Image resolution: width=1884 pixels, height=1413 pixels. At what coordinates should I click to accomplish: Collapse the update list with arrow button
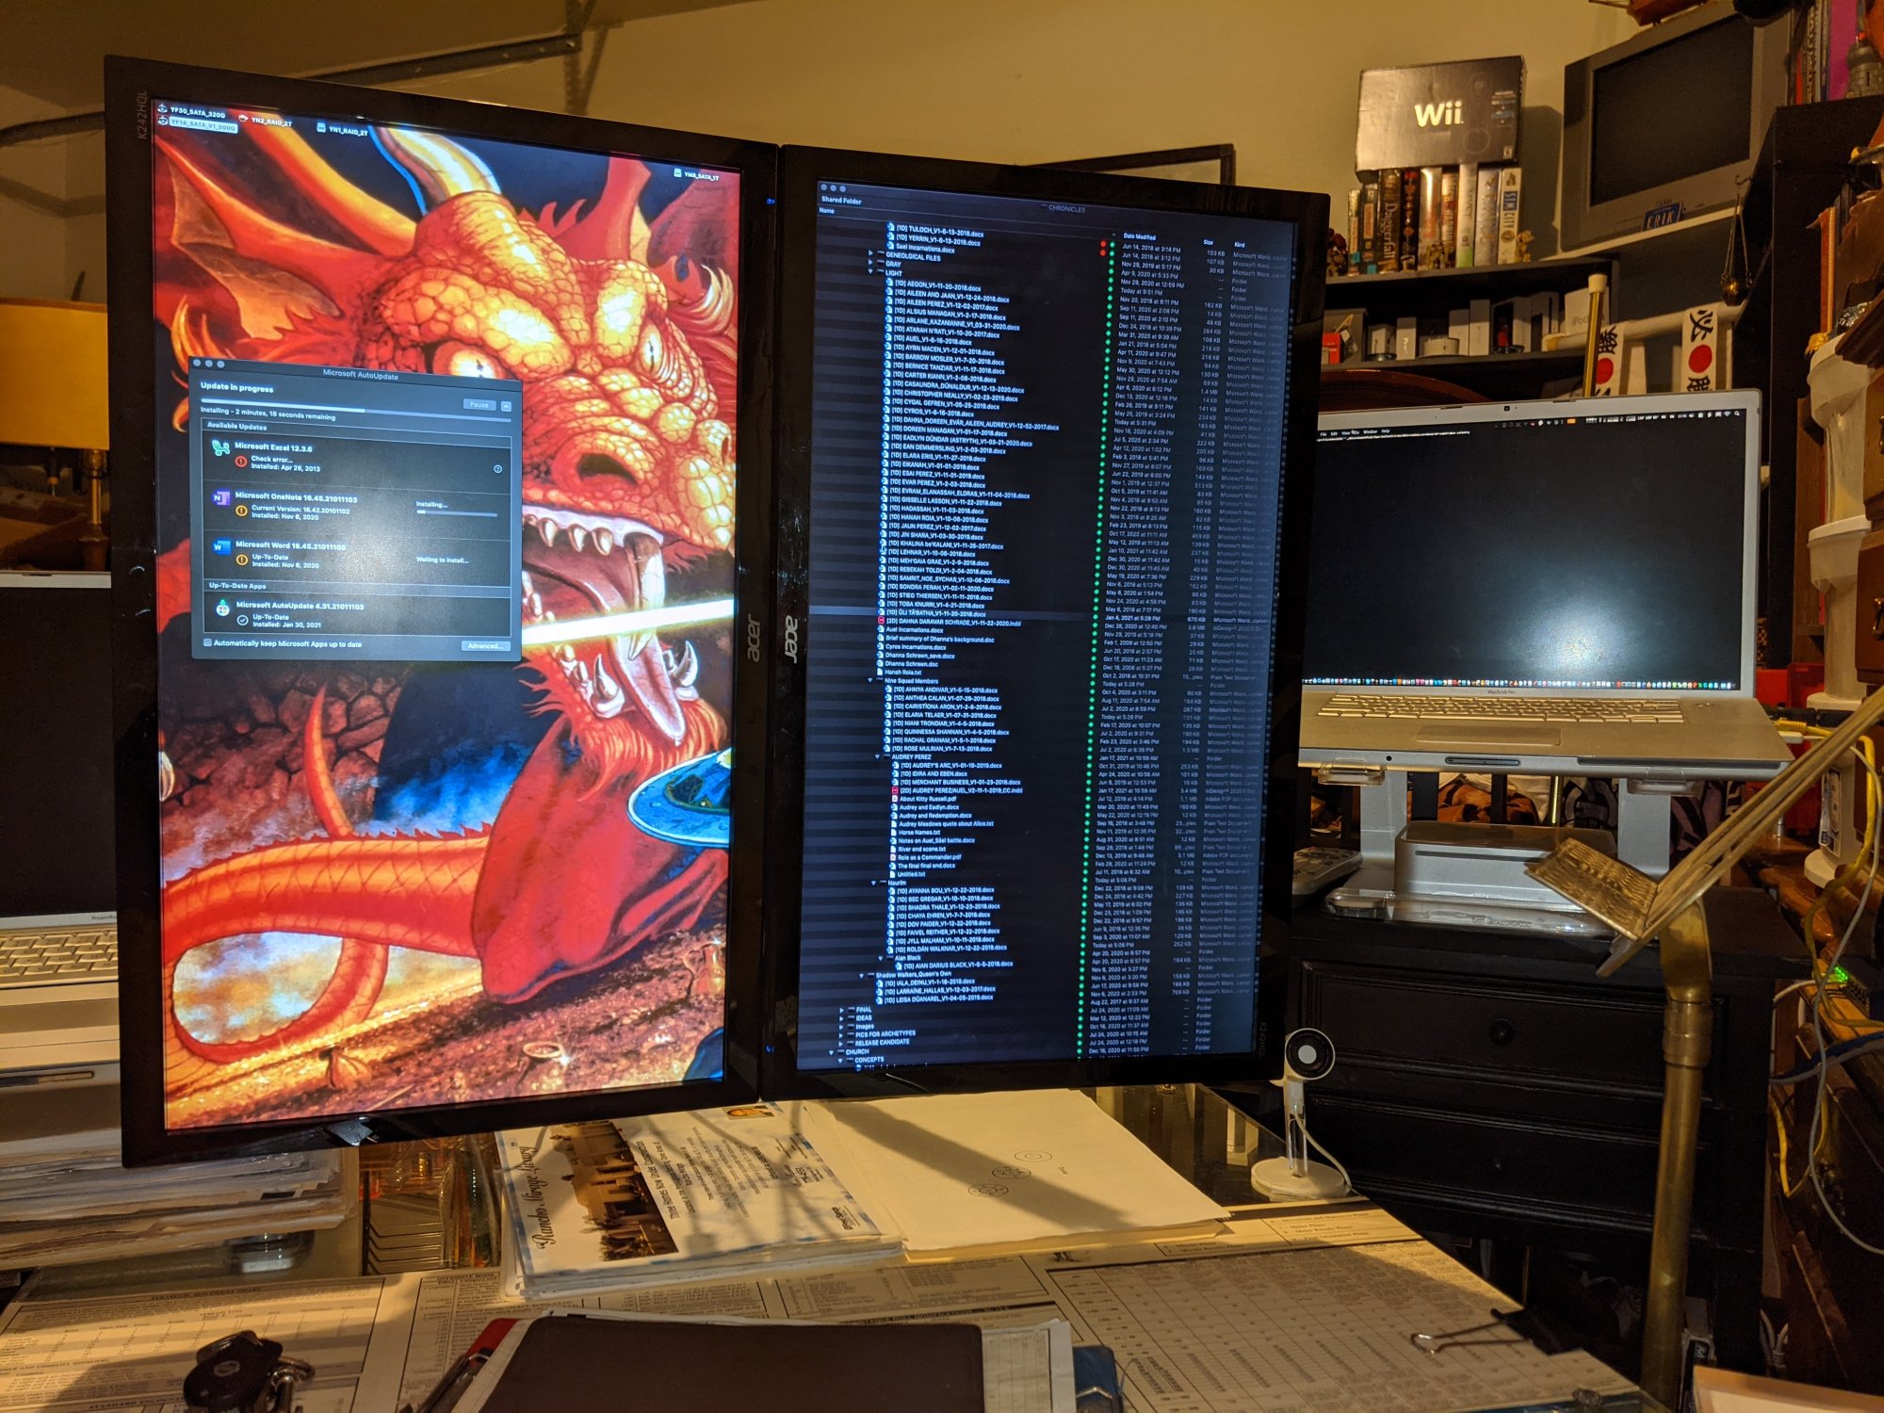click(506, 406)
